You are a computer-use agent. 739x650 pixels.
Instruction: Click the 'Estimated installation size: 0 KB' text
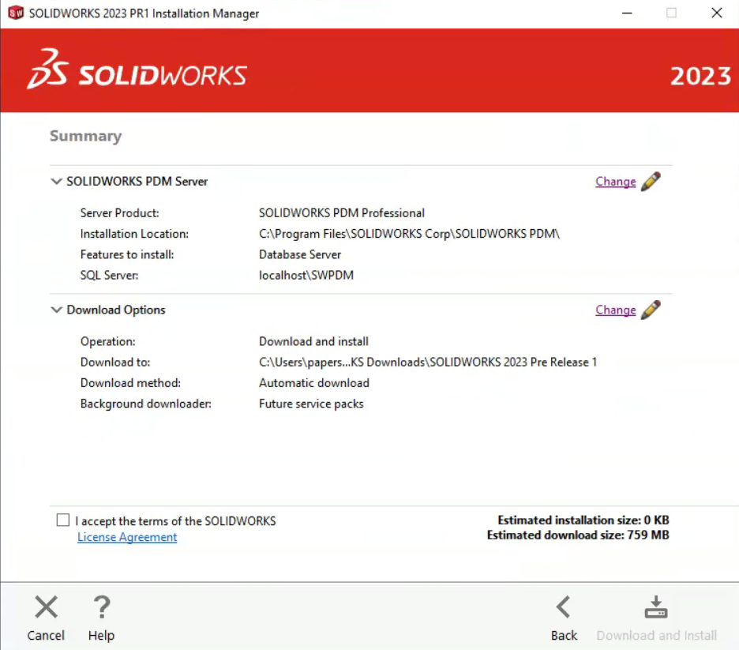point(583,520)
